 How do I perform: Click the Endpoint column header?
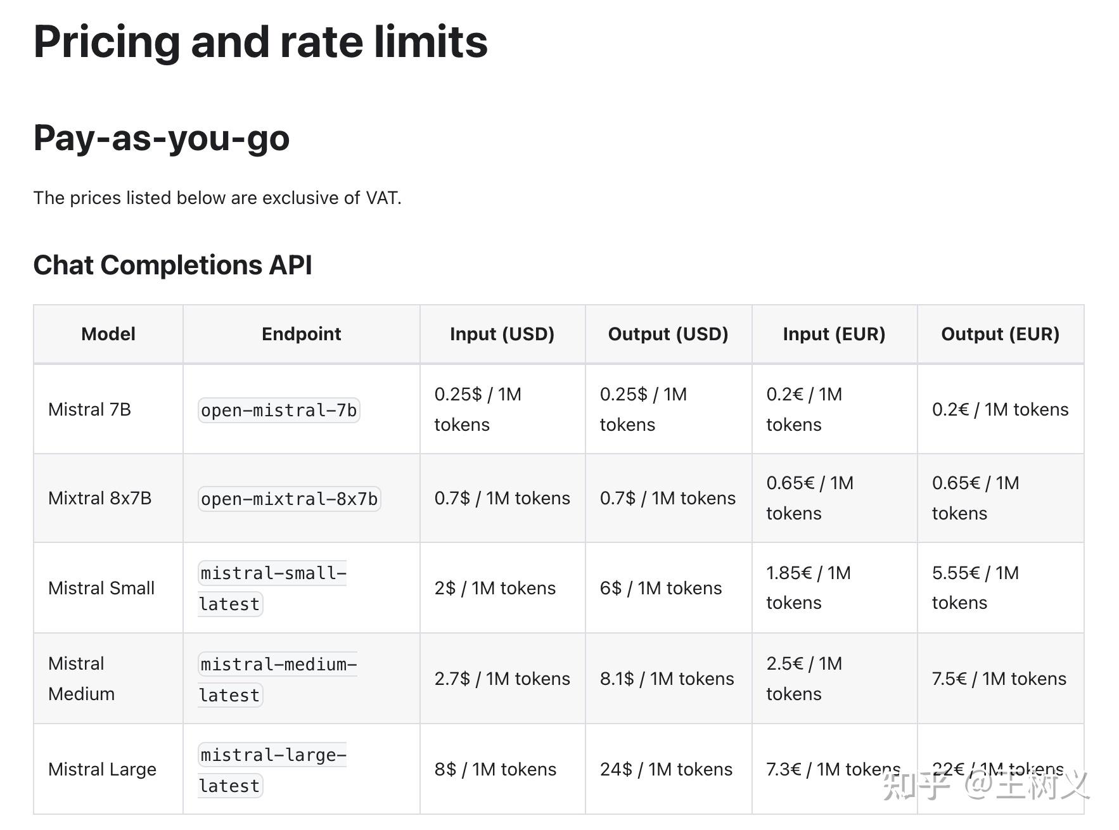point(302,334)
